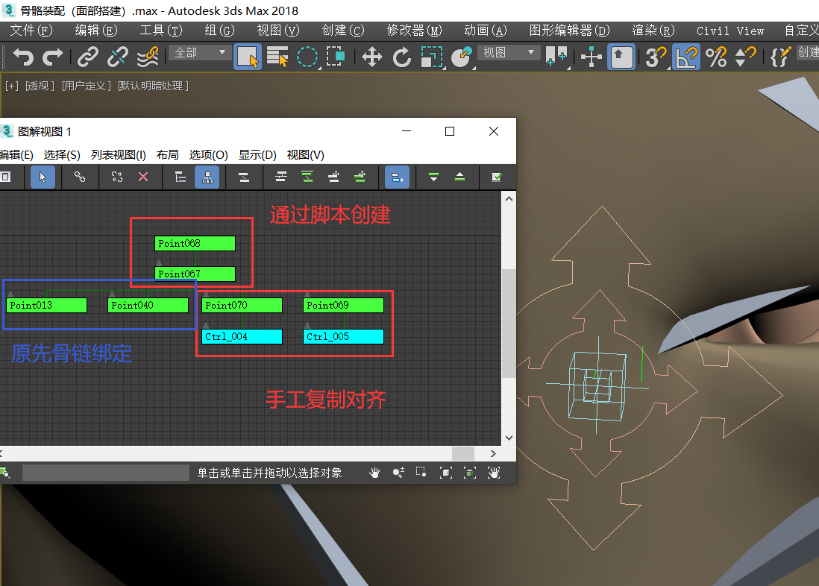The image size is (819, 586).
Task: Switch to References Mode in schematic view
Action: (x=207, y=177)
